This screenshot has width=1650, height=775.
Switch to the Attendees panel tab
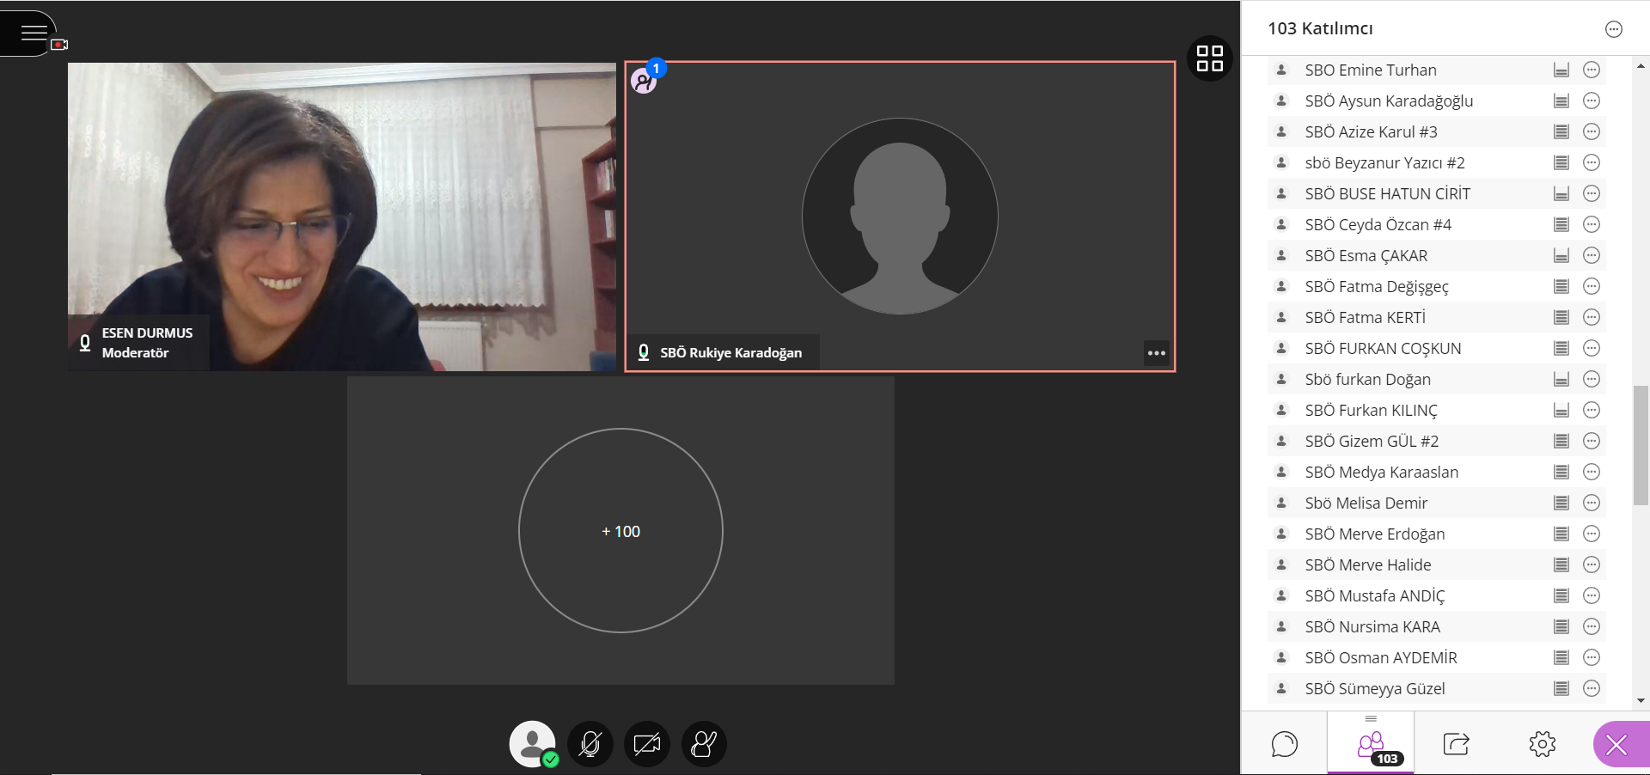click(x=1371, y=744)
